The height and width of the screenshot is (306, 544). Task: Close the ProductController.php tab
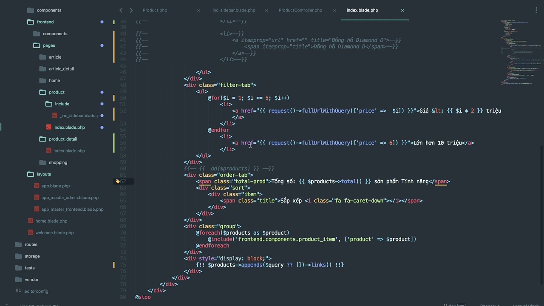coord(334,10)
